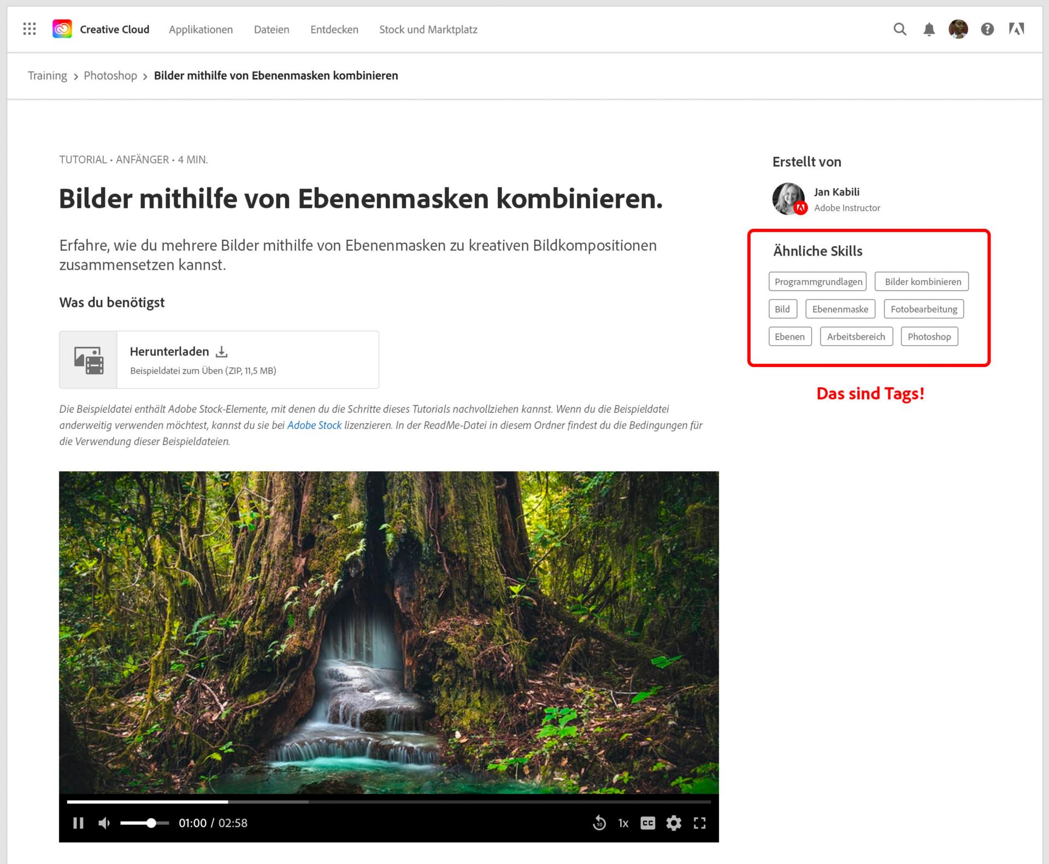Image resolution: width=1049 pixels, height=864 pixels.
Task: Open the Stock und Marktplatz menu item
Action: click(428, 29)
